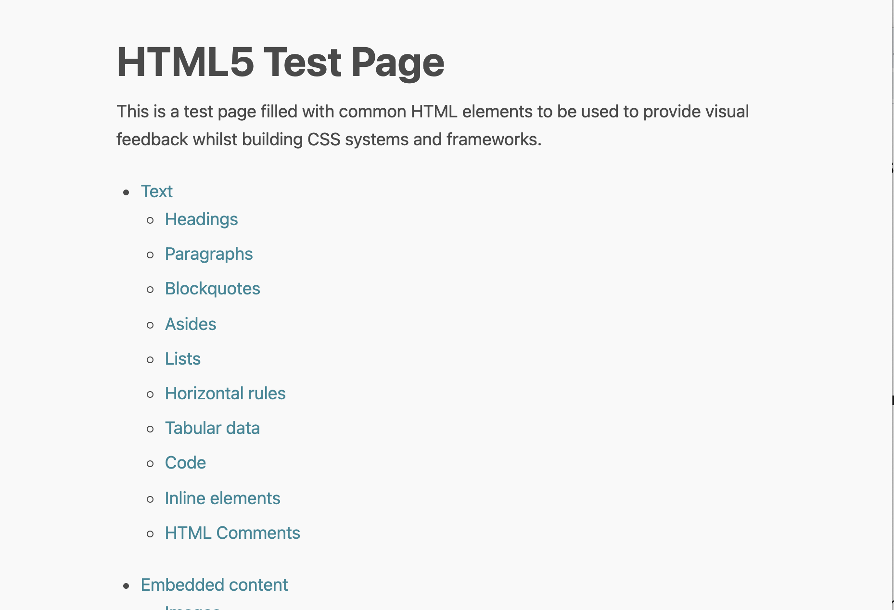Follow the Paragraphs link
Screen dimensions: 894x610
pyautogui.click(x=208, y=254)
